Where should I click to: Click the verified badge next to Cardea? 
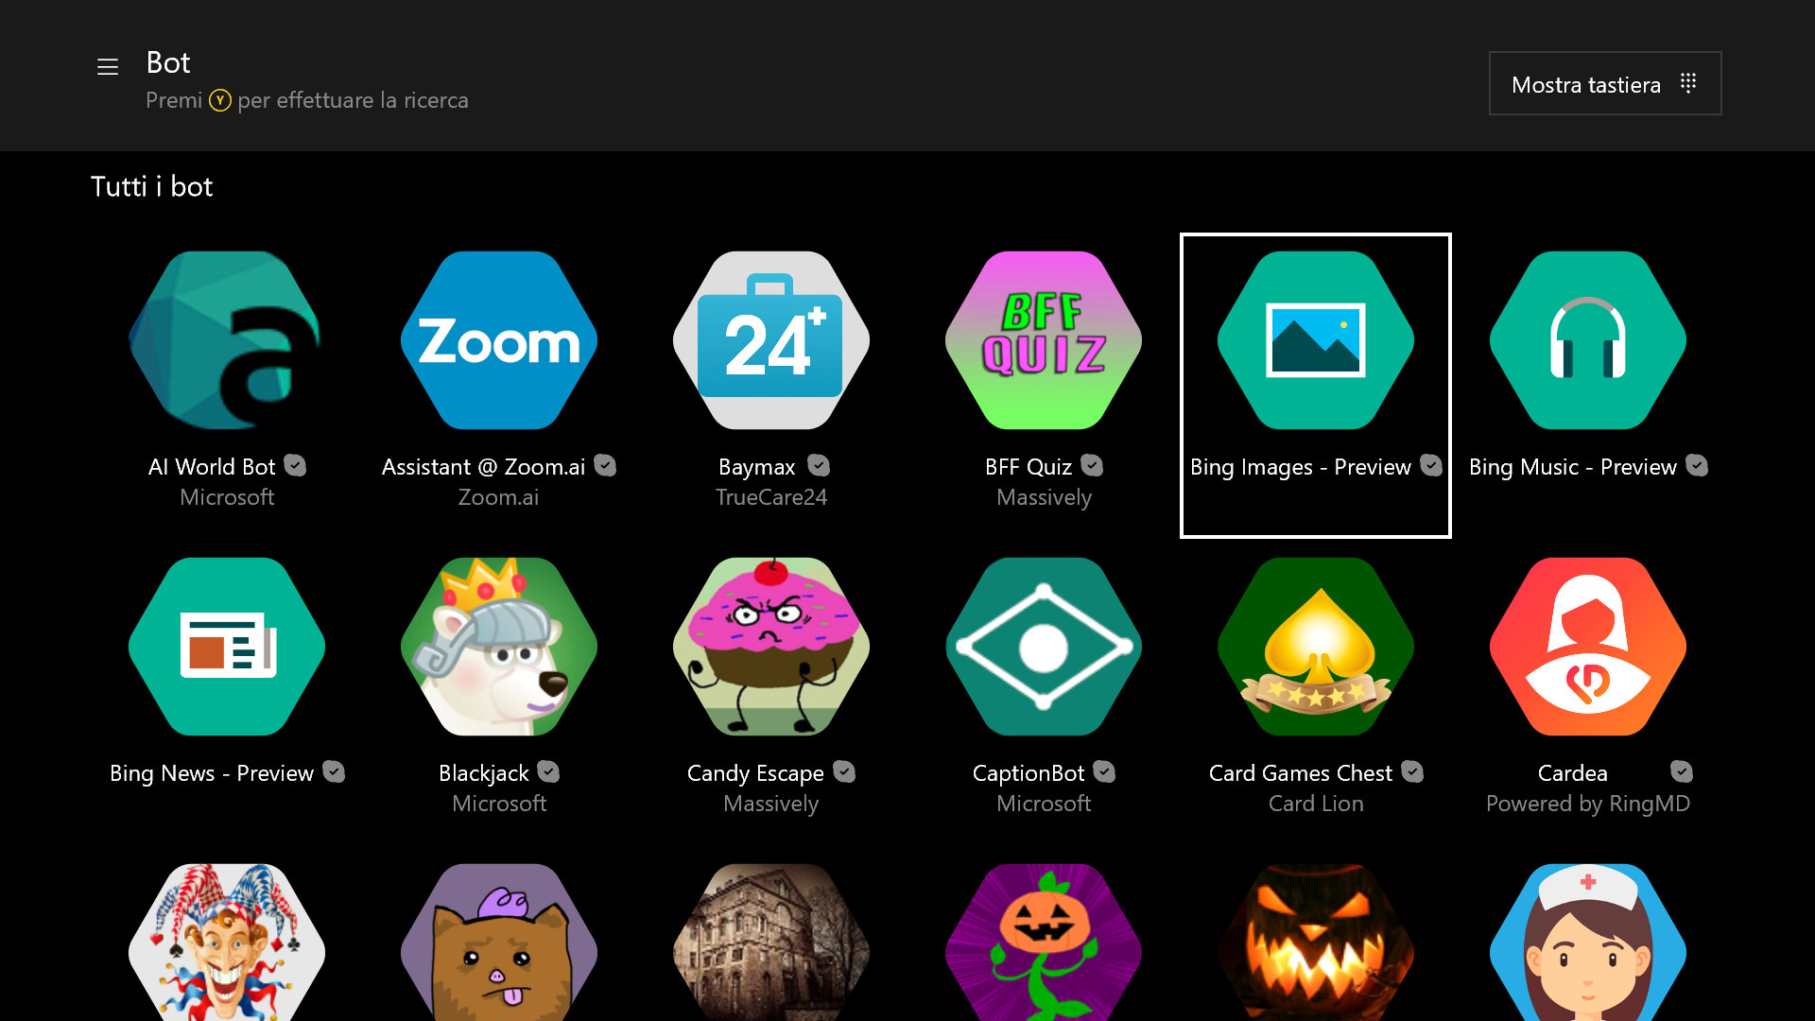[1682, 771]
